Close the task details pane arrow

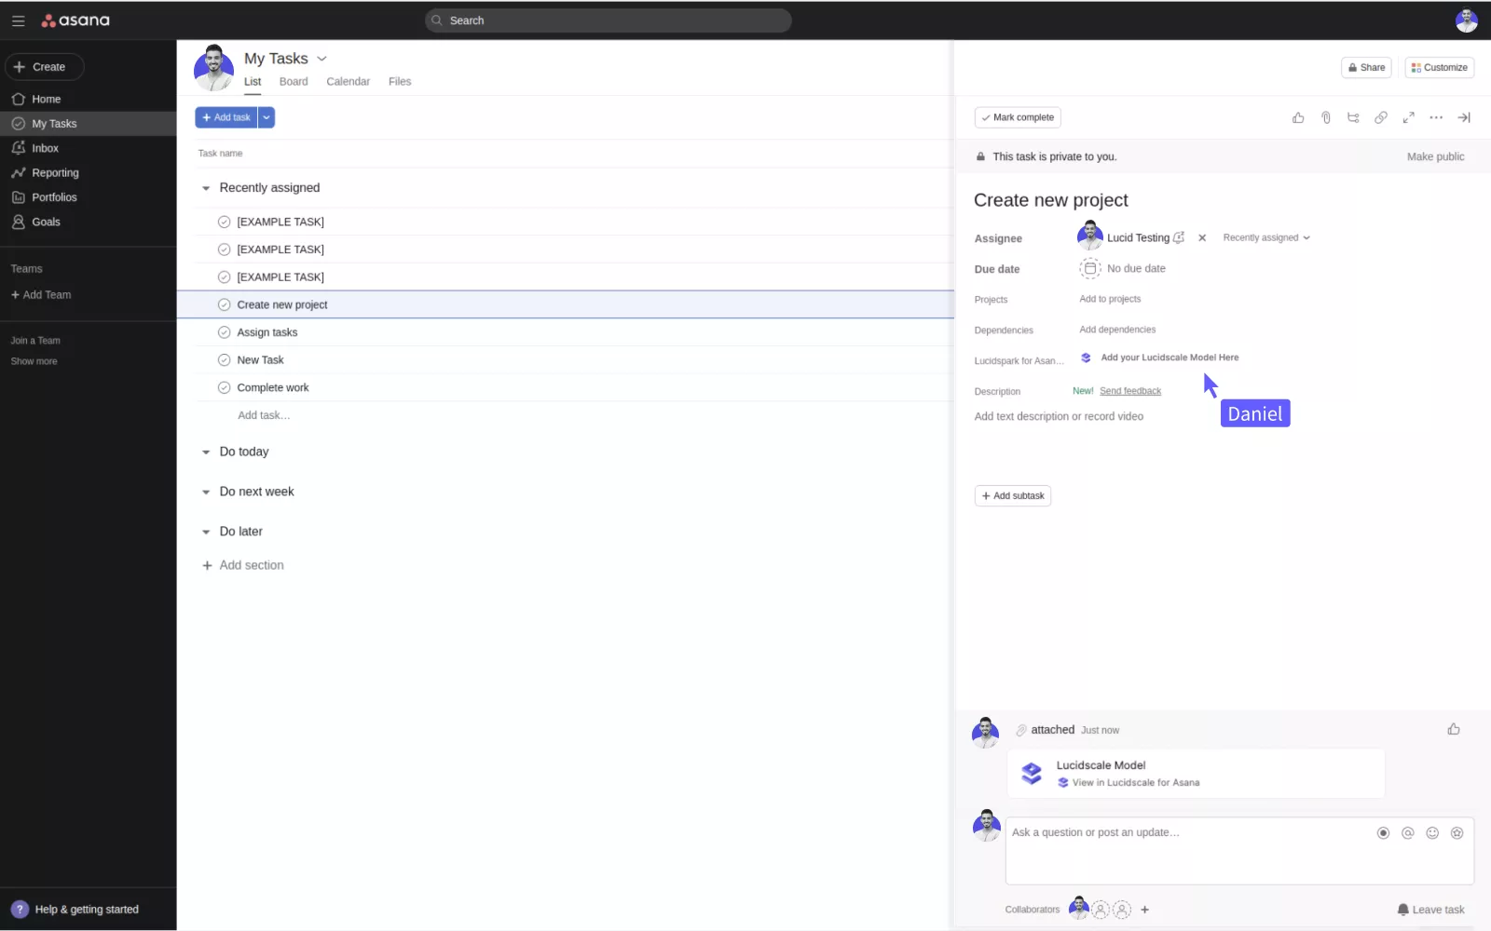pyautogui.click(x=1464, y=117)
